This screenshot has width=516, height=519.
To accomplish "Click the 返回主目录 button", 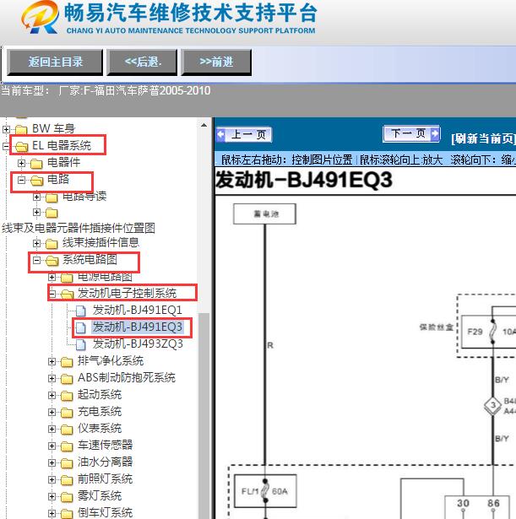I will (55, 62).
